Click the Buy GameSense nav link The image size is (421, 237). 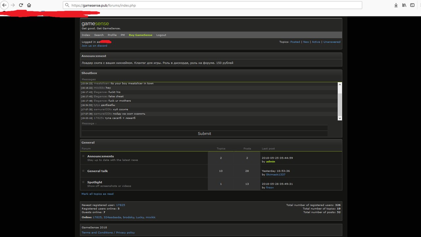click(140, 35)
